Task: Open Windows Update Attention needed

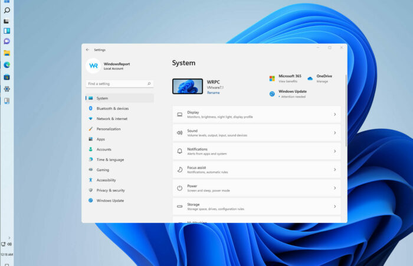Action: (288, 94)
